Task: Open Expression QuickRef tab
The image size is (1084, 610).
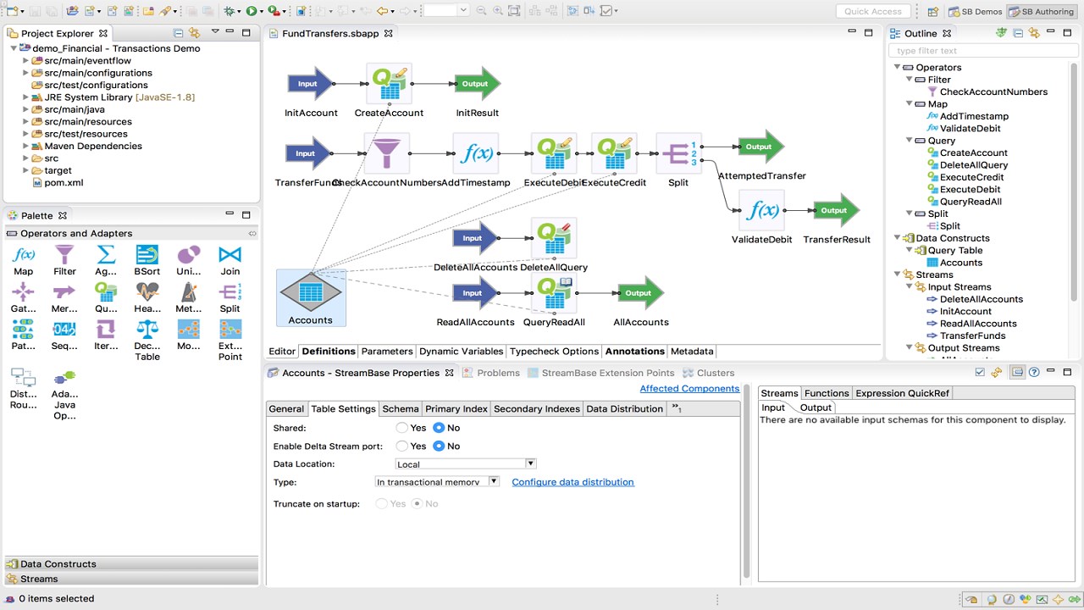Action: tap(902, 393)
